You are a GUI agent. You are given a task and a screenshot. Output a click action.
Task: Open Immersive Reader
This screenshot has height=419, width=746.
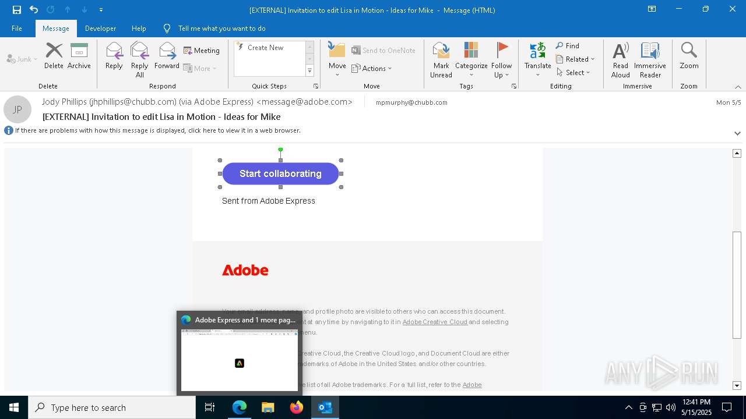(x=650, y=60)
